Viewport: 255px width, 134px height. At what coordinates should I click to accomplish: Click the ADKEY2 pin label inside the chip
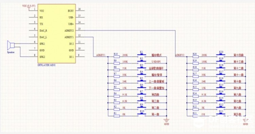pyautogui.click(x=69, y=31)
